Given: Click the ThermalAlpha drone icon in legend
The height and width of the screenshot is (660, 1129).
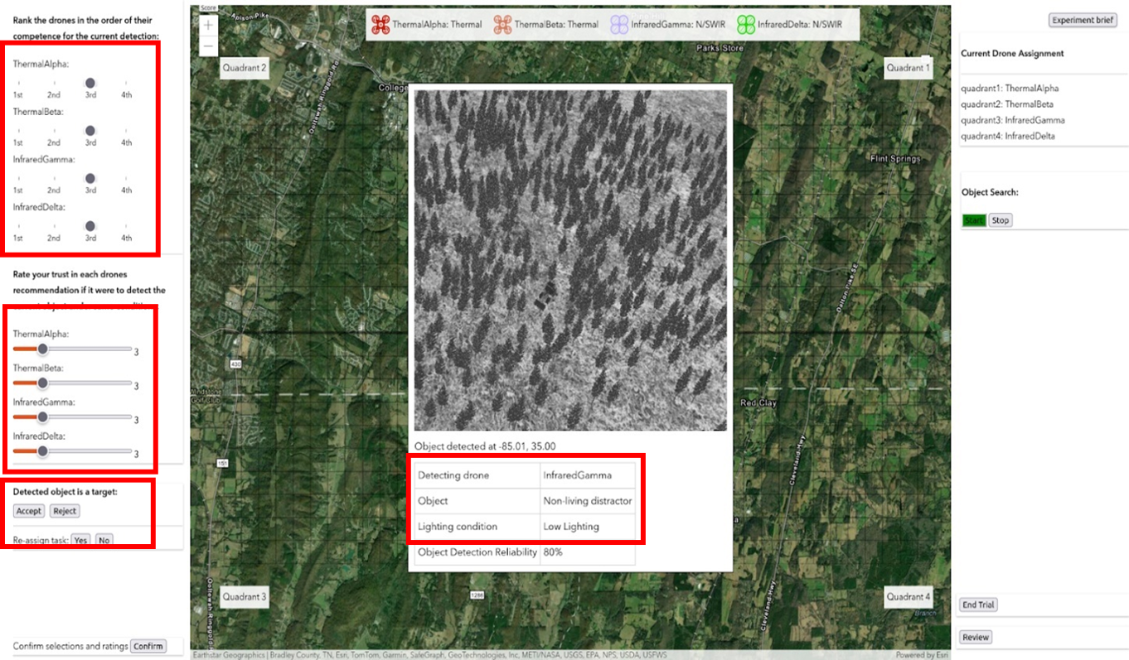Looking at the screenshot, I should (380, 25).
